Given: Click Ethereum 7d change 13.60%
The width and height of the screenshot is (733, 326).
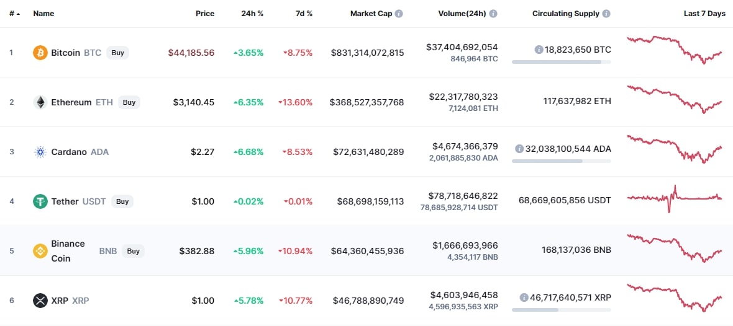Looking at the screenshot, I should click(x=296, y=102).
